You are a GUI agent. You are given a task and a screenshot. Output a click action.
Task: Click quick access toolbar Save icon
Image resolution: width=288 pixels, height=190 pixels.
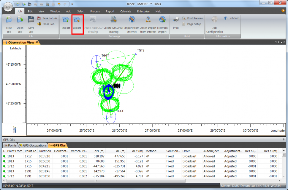coord(30,4)
